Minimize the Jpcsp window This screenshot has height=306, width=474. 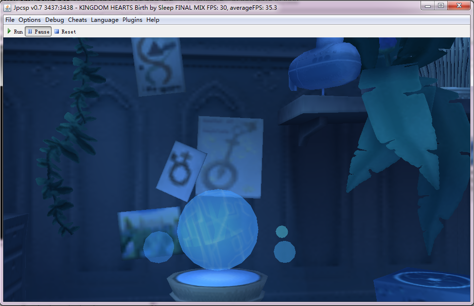(427, 6)
